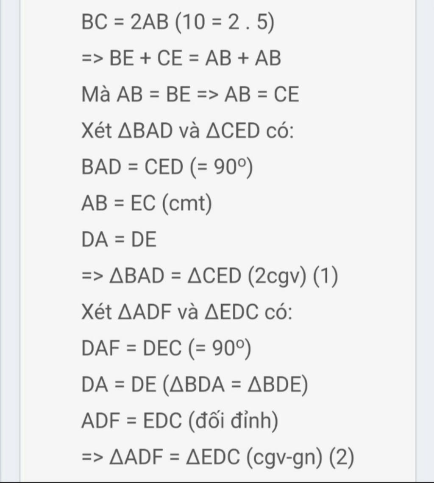Click the '(10 = 2 . 5)' parenthetical

tap(225, 22)
